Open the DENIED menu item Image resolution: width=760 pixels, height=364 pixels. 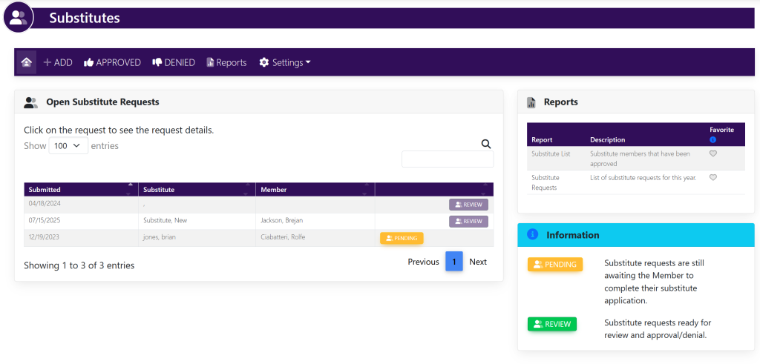coord(174,62)
